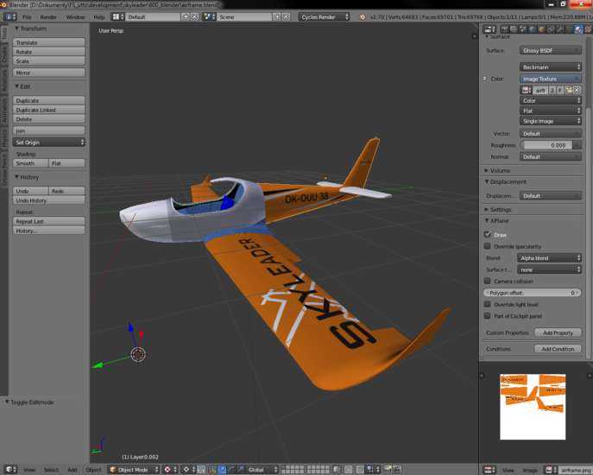Enable Camera collision checkbox
The height and width of the screenshot is (475, 593).
coord(488,281)
